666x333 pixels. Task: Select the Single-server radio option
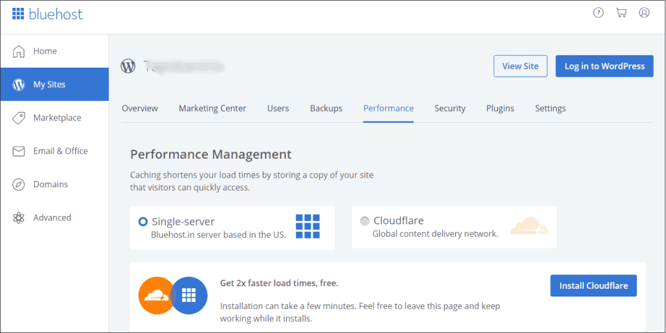[x=143, y=221]
